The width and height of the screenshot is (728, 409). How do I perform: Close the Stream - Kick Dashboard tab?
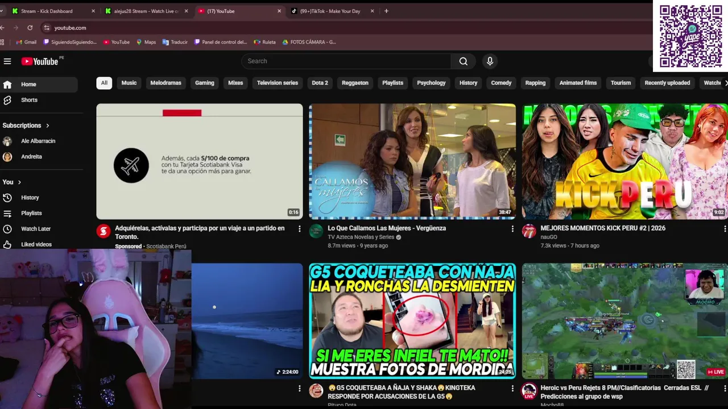pyautogui.click(x=93, y=11)
